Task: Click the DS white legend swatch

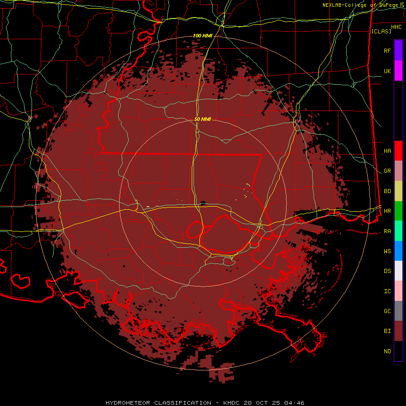Action: [x=398, y=271]
